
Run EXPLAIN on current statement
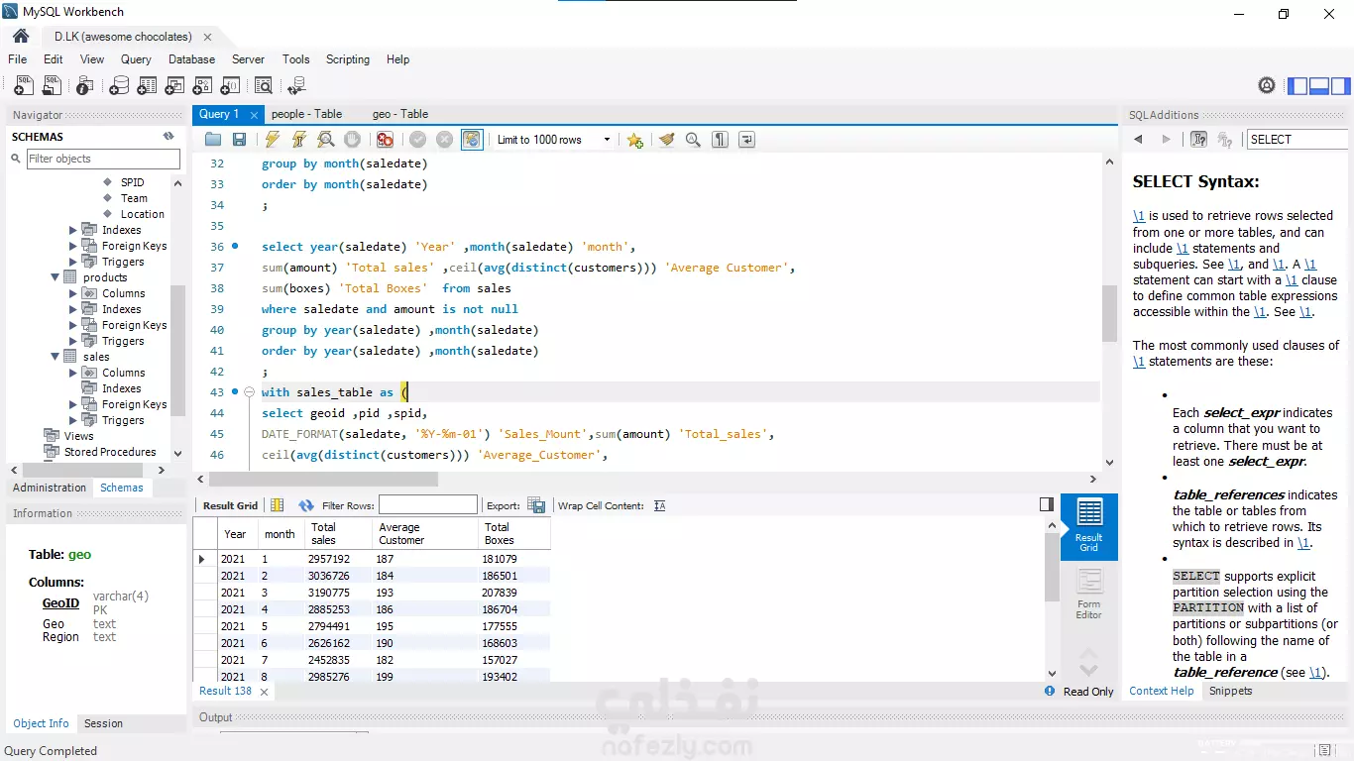325,140
